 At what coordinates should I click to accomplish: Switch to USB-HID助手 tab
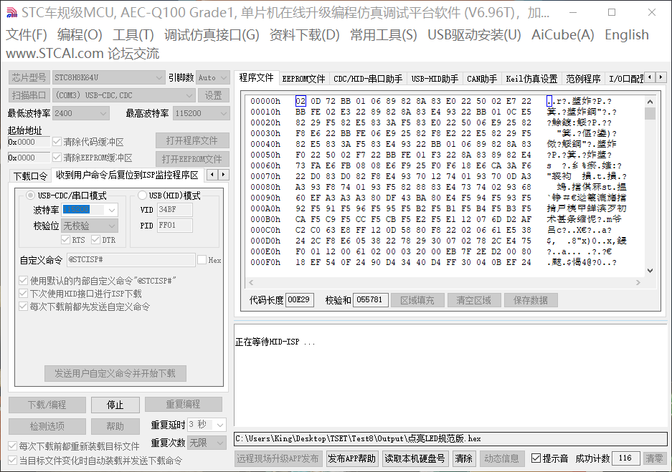tap(435, 79)
